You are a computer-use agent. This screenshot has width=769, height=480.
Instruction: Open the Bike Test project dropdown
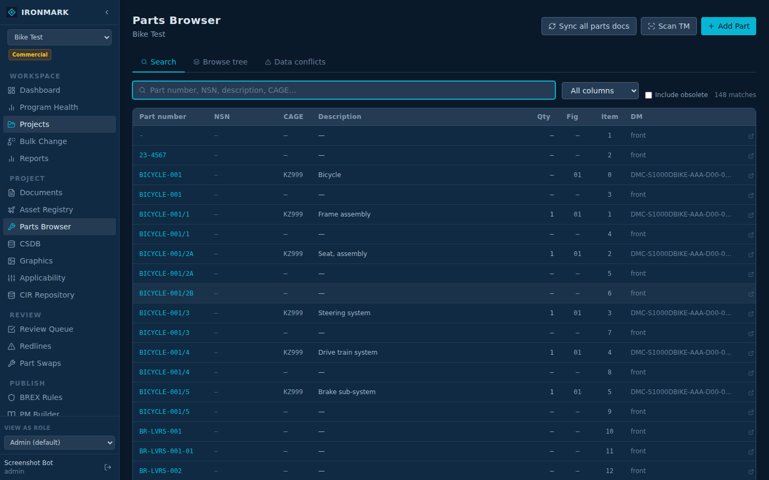click(x=59, y=37)
